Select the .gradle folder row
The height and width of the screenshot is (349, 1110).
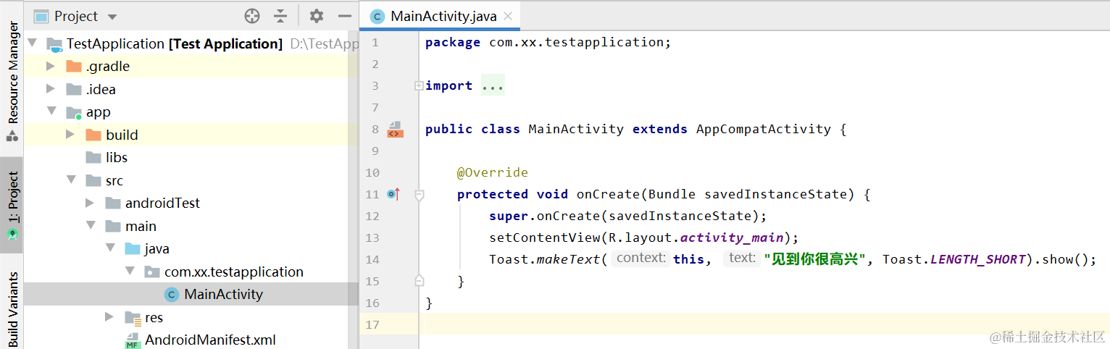pyautogui.click(x=192, y=67)
